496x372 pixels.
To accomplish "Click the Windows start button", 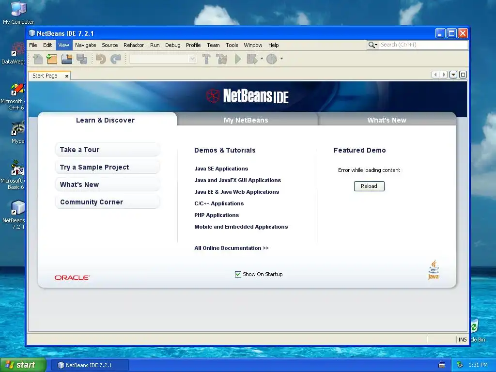I will 23,365.
